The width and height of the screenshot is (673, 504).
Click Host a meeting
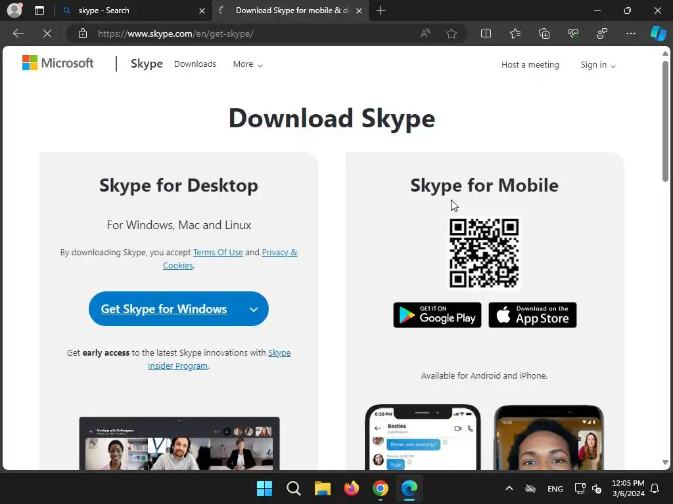(530, 65)
